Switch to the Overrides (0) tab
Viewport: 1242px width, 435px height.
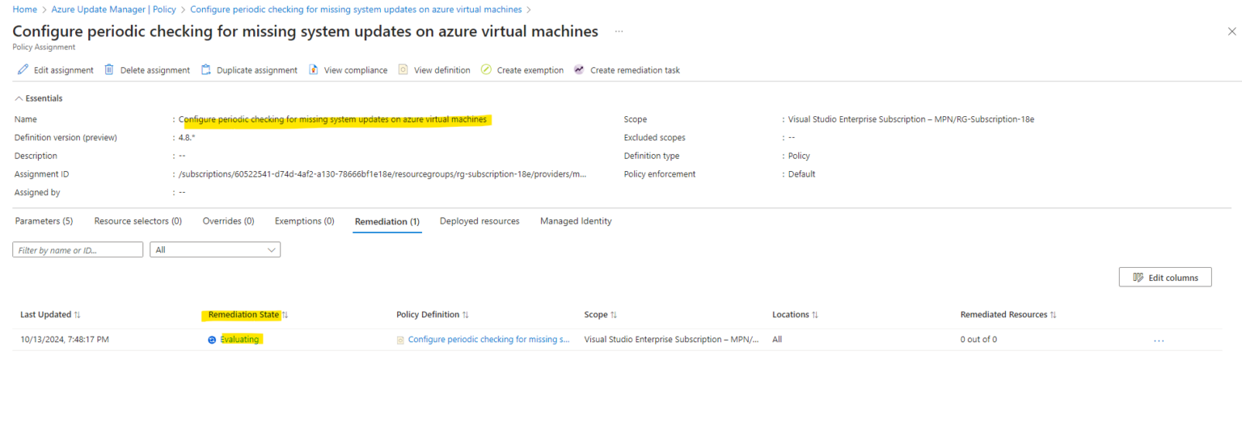228,221
